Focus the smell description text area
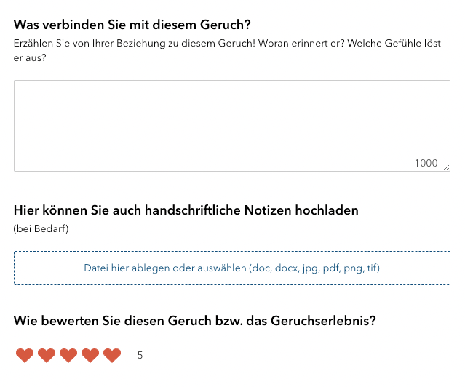The height and width of the screenshot is (387, 465). [231, 125]
